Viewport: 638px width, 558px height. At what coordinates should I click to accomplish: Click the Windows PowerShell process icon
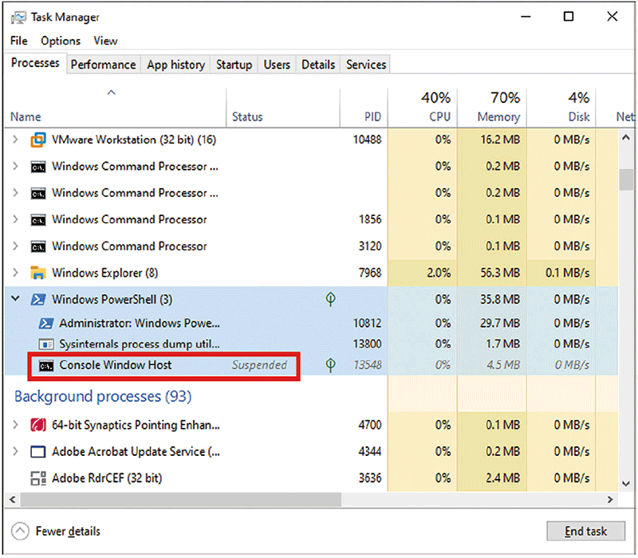click(37, 300)
